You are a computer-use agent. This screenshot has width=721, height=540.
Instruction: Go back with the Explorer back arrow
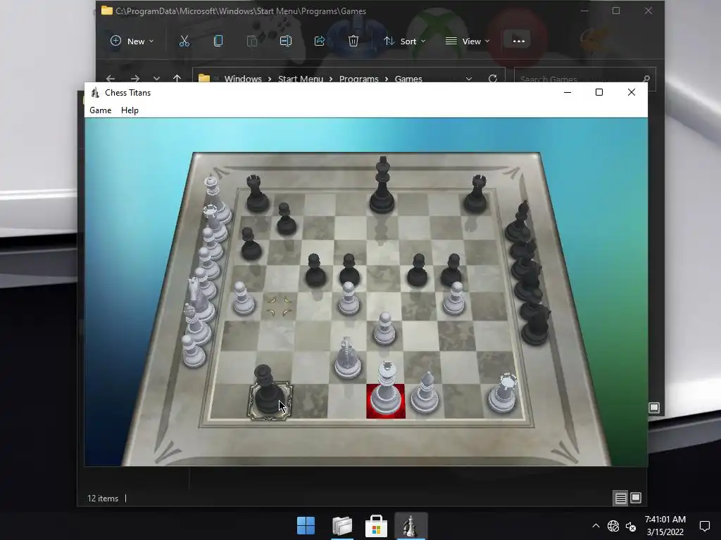pos(111,79)
